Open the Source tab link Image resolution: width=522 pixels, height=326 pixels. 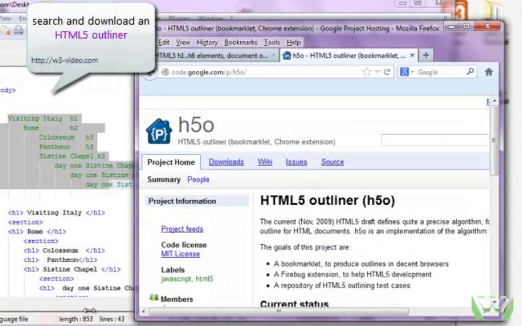332,162
